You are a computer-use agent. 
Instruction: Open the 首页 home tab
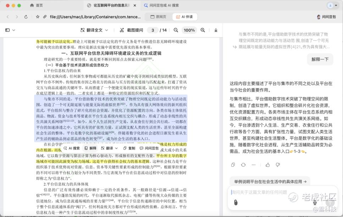[36, 5]
